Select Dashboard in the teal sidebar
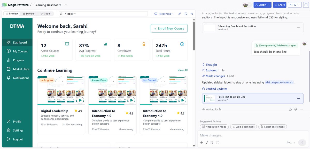The image size is (310, 149). [x=17, y=42]
